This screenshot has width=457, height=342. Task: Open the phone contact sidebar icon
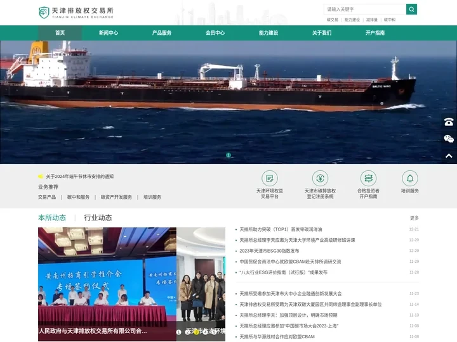tap(449, 122)
